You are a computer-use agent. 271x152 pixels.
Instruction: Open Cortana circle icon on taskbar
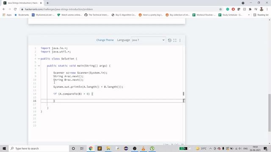point(73,148)
